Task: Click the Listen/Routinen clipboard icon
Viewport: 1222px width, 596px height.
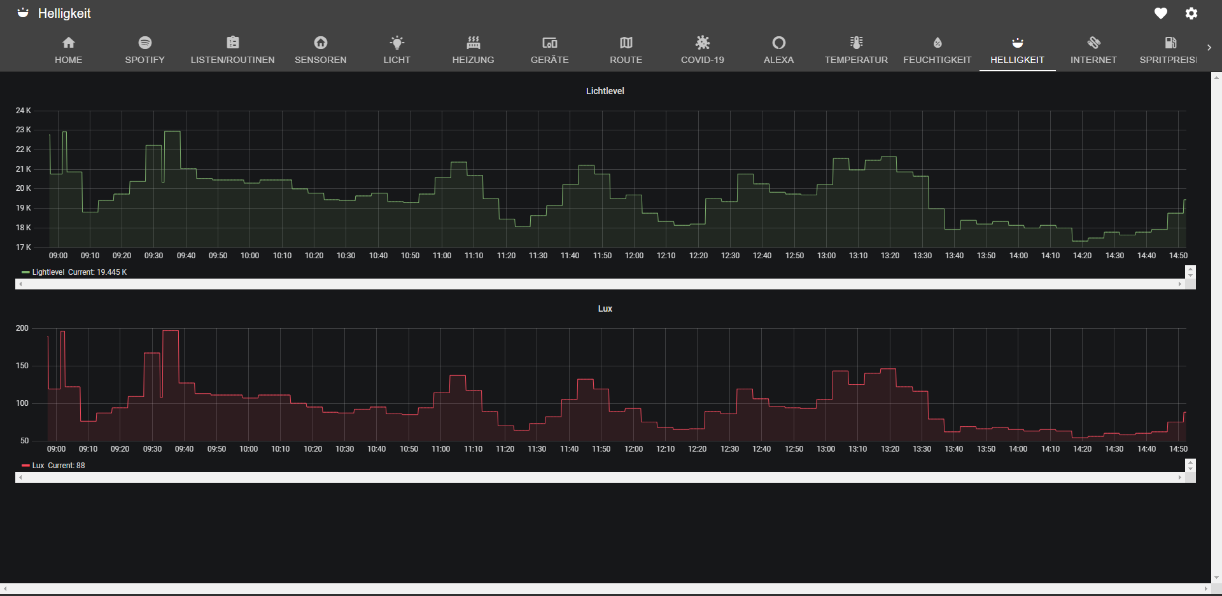Action: click(x=233, y=43)
